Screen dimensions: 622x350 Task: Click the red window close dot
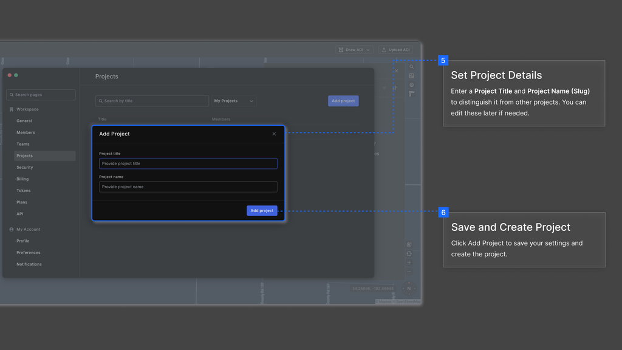click(x=10, y=75)
